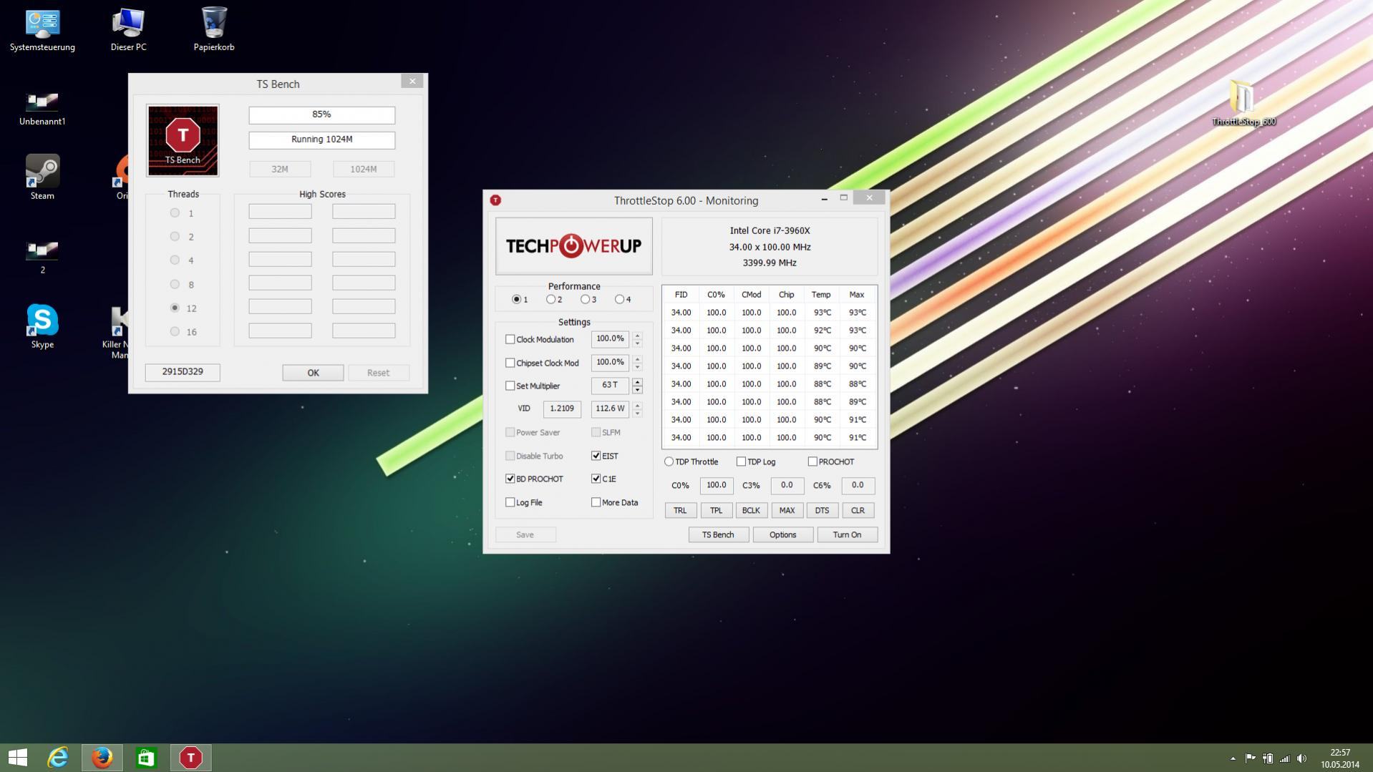Open TS Bench from ThrottleStop
The width and height of the screenshot is (1373, 772).
718,534
